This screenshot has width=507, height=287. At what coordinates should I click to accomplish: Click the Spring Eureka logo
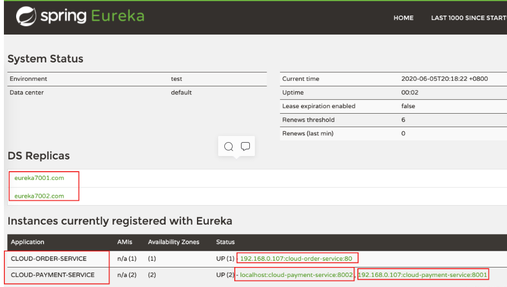coord(80,16)
